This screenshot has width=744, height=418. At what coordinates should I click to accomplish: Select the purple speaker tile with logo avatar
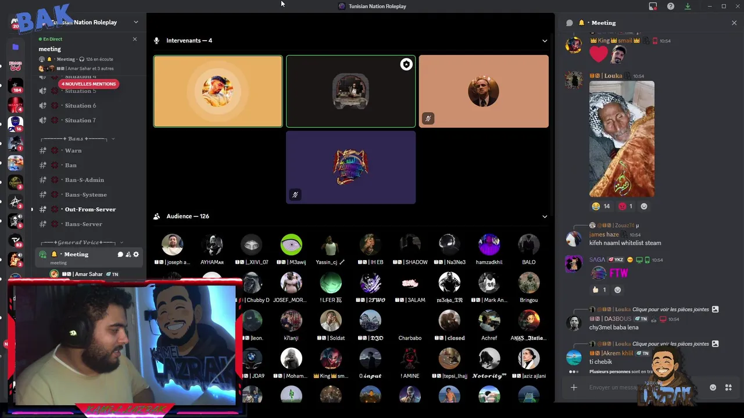pyautogui.click(x=350, y=167)
